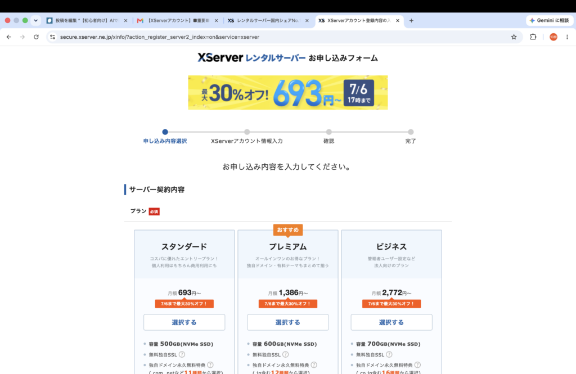The image size is (576, 374).
Task: Choose the ビジネス plan with 選択する
Action: pyautogui.click(x=391, y=322)
